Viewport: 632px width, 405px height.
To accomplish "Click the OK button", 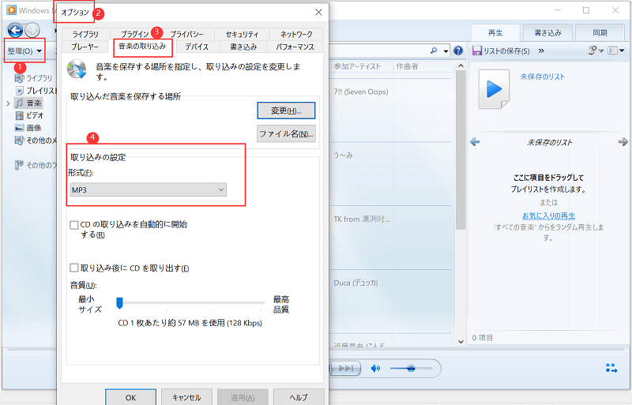I will point(130,397).
